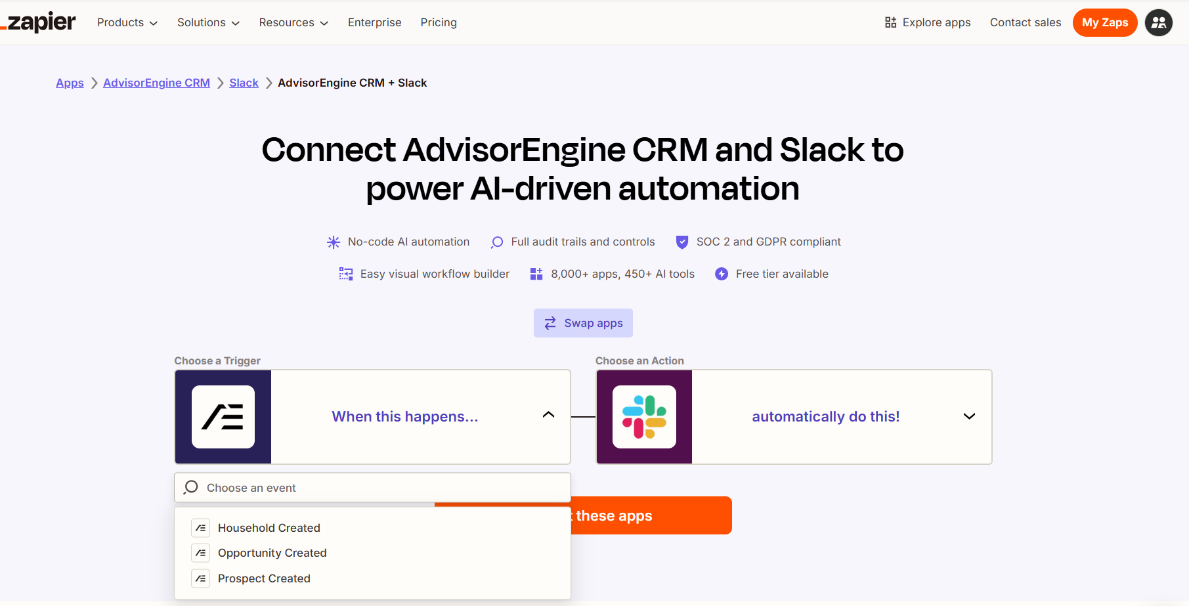Follow the AdvisorEngine CRM breadcrumb link
Image resolution: width=1189 pixels, height=606 pixels.
click(156, 83)
